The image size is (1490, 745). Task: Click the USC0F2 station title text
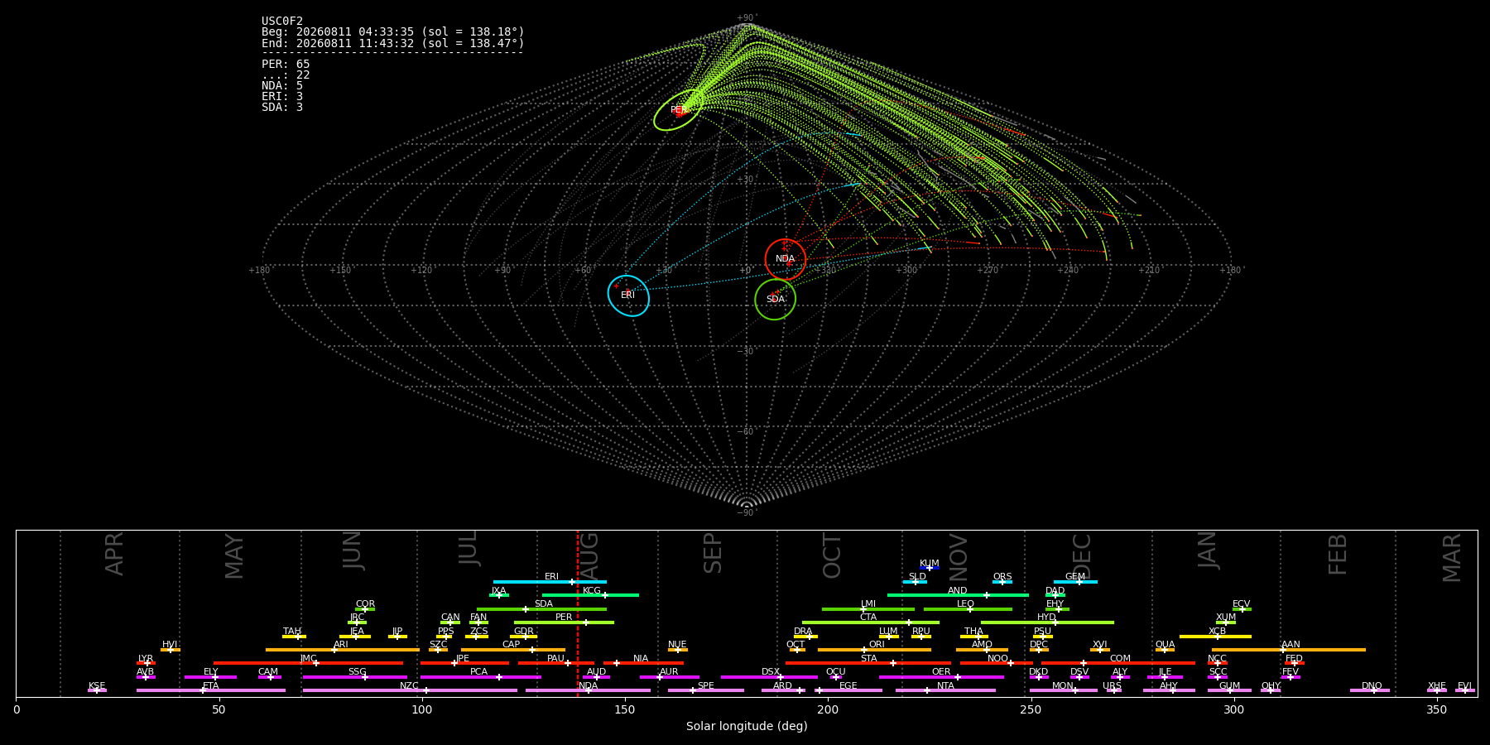[x=282, y=22]
